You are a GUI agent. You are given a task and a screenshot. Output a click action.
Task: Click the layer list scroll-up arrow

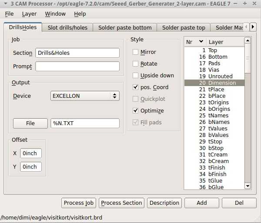click(x=248, y=40)
